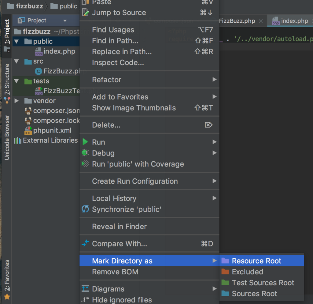Click the '/../vendor/autoload.p' string in editor
The image size is (313, 304).
(274, 39)
